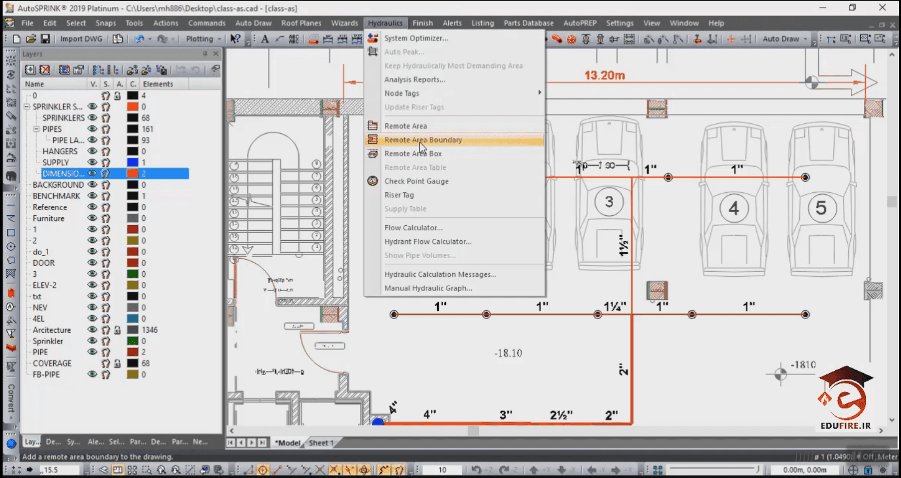Click the New file icon
The image size is (901, 478).
point(17,39)
